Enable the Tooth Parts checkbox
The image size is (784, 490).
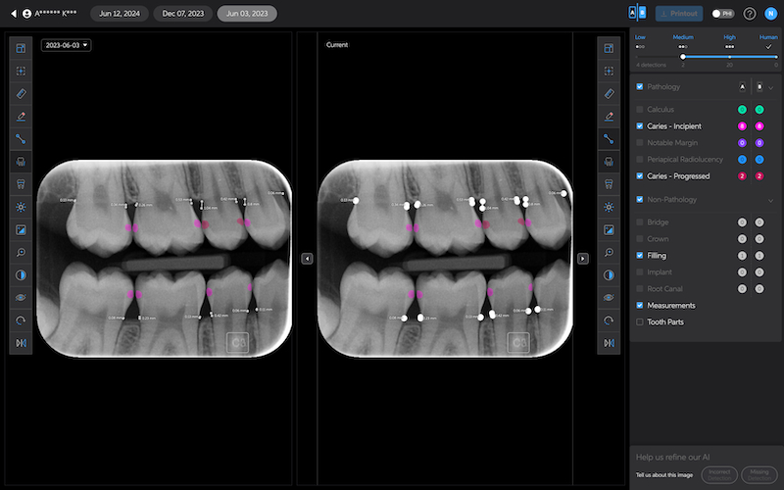coord(640,321)
